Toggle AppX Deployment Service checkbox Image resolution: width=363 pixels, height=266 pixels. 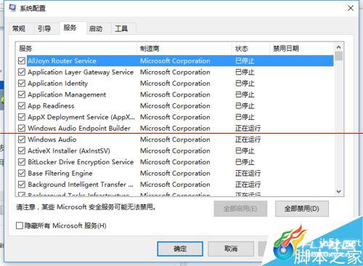22,117
